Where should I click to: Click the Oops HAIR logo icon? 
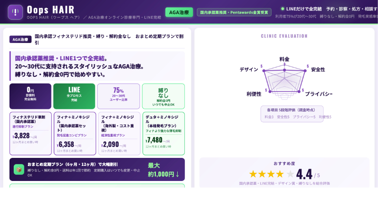(15, 12)
